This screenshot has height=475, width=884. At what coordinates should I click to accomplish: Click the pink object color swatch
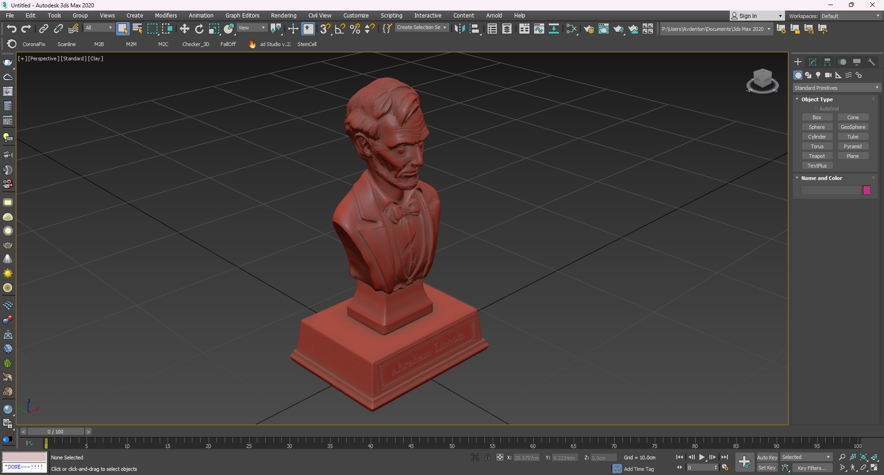[867, 190]
